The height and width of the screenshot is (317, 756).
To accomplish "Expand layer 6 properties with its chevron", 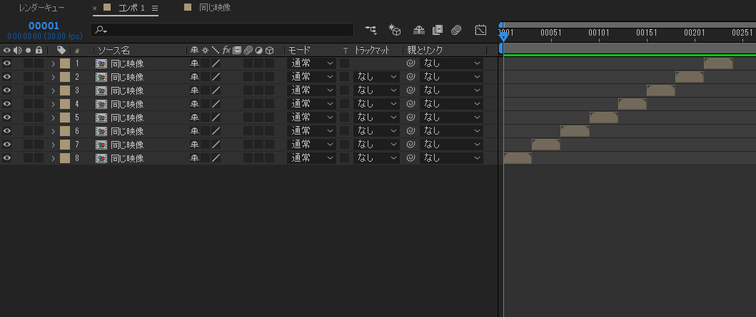I will 53,131.
